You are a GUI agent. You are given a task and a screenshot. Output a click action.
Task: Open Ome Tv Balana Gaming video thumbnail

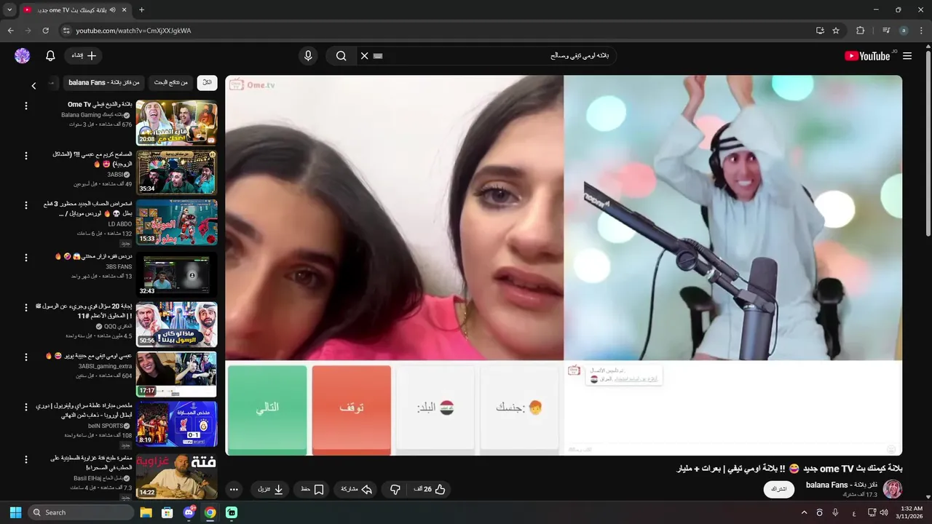coord(176,122)
